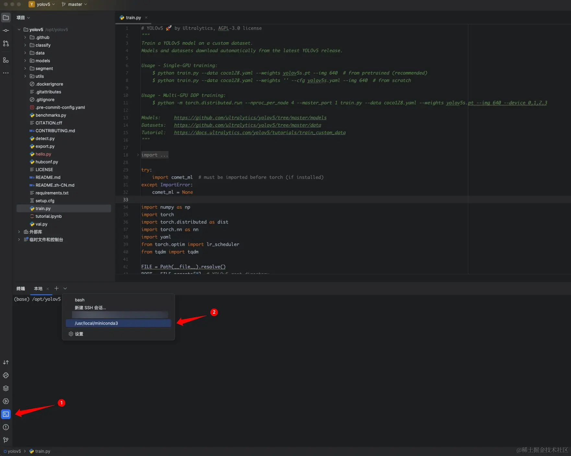571x456 pixels.
Task: Open the Python Packages layers icon
Action: point(6,388)
